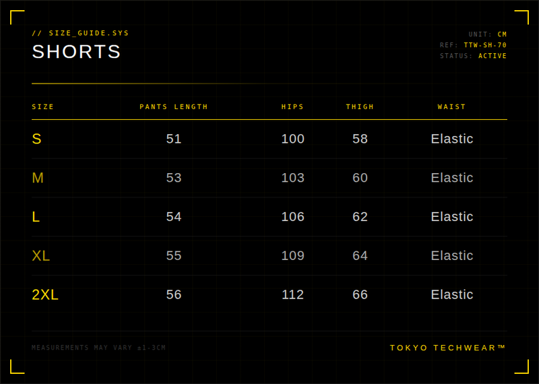
Task: Click the top-right yellow corner bracket
Action: coord(522,17)
